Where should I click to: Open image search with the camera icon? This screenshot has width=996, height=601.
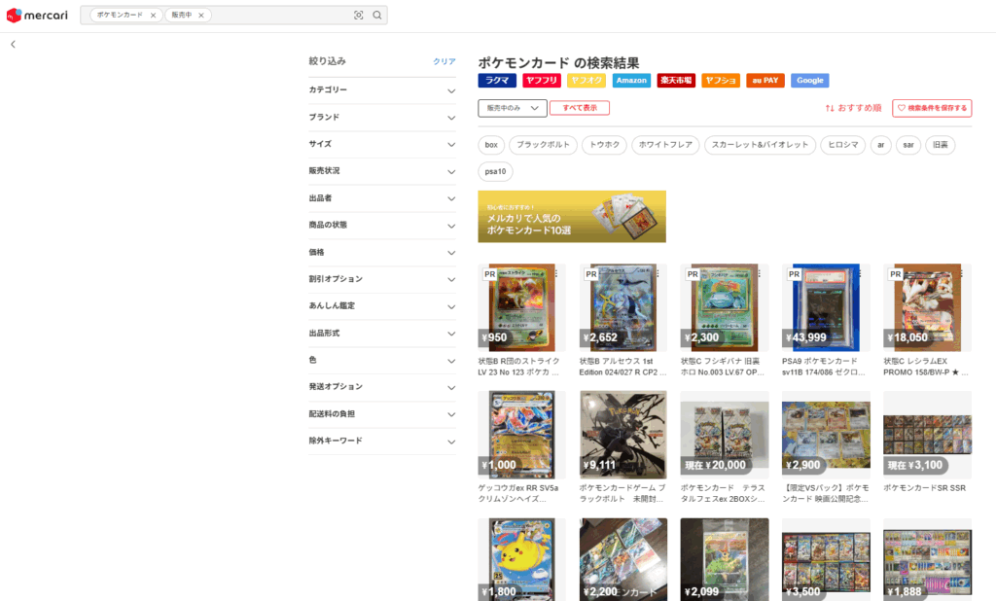click(359, 16)
